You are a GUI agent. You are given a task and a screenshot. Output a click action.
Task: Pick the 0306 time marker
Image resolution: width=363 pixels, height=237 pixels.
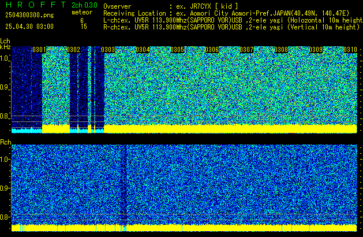pyautogui.click(x=212, y=50)
